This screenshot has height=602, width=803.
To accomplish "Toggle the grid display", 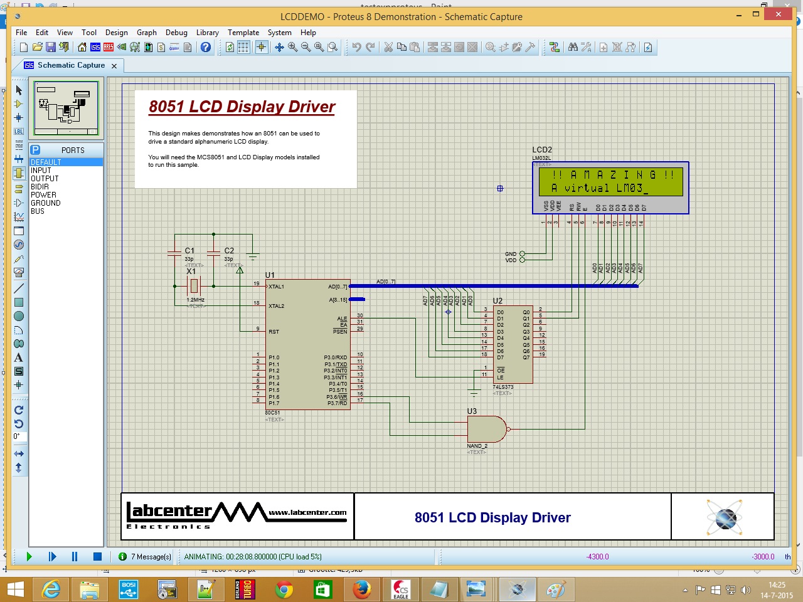I will [243, 47].
